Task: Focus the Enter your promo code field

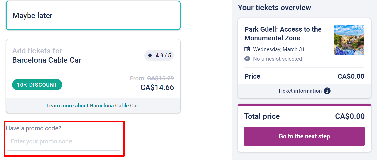Action: 64,141
